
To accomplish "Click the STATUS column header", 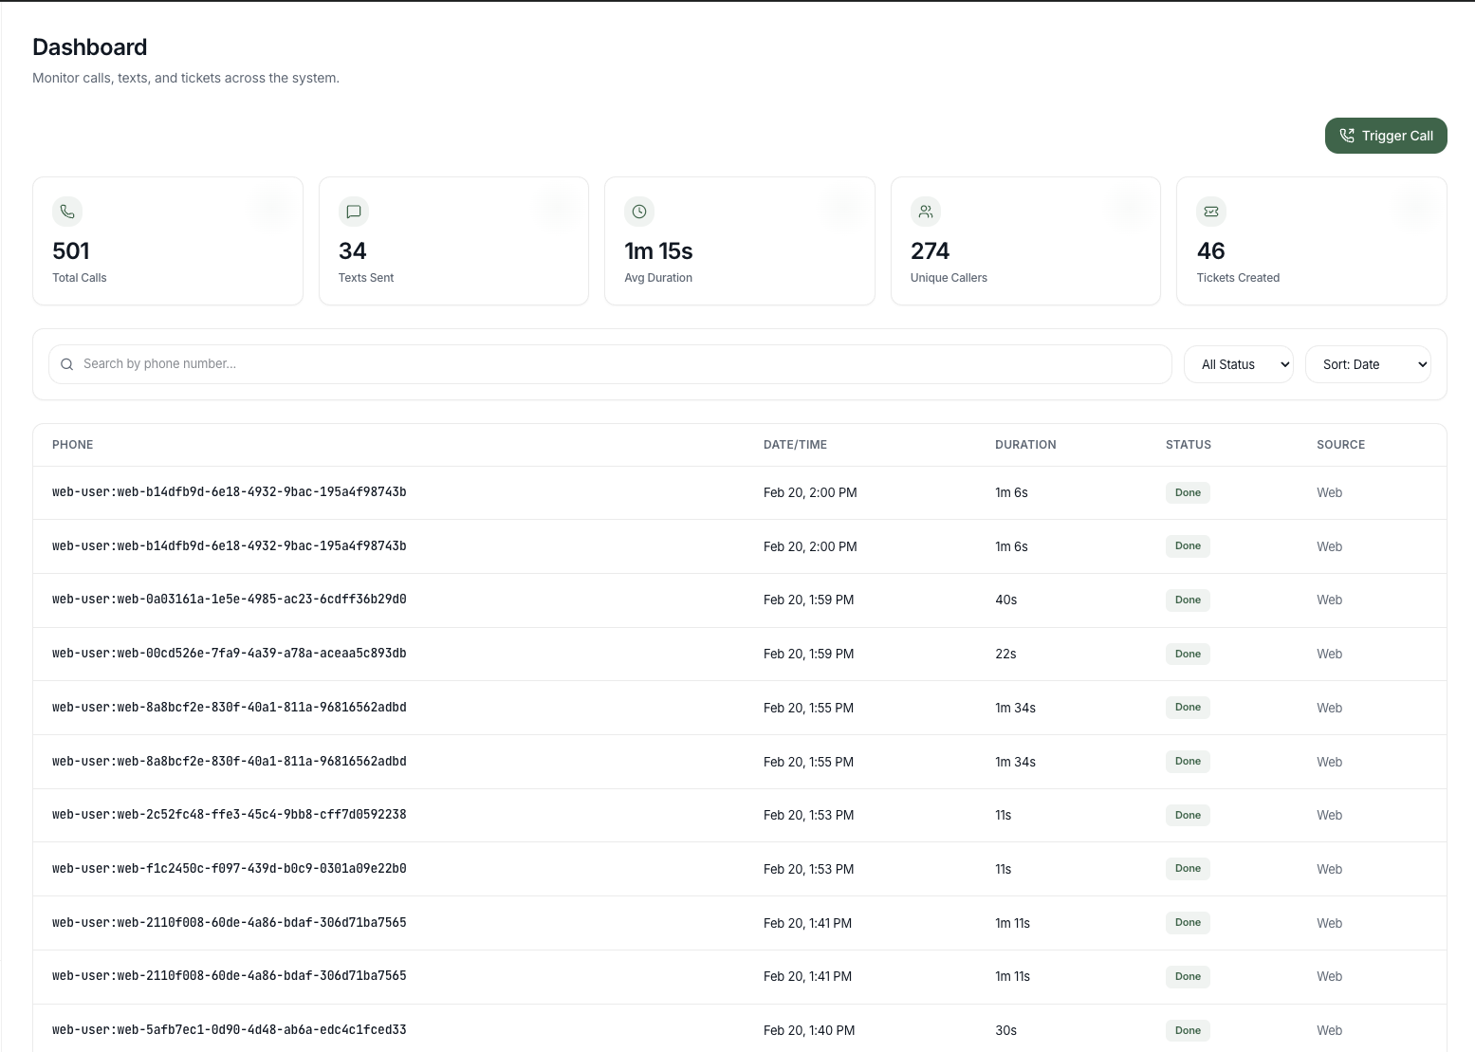I will click(x=1188, y=445).
